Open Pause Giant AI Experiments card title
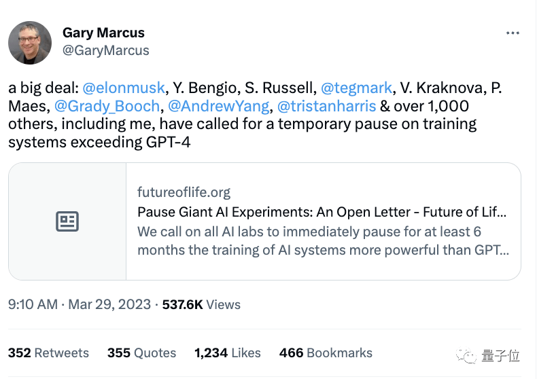This screenshot has height=379, width=537. [x=322, y=212]
